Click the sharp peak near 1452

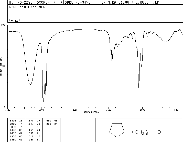(x=112, y=65)
